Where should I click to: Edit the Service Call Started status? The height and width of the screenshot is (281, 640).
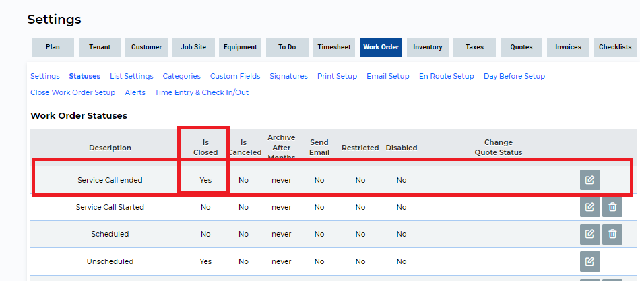(x=589, y=207)
